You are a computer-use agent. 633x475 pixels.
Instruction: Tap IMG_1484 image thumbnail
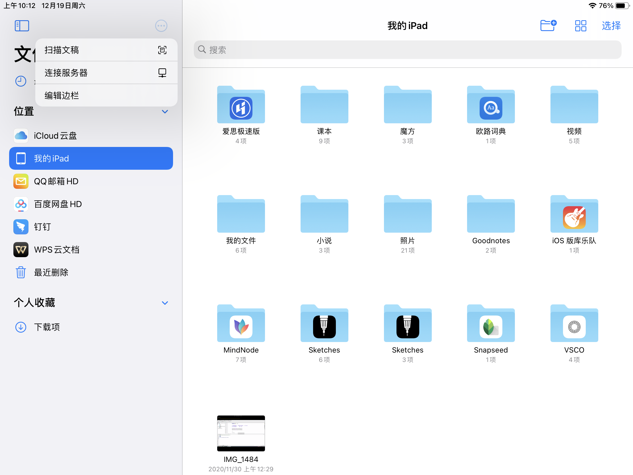click(240, 433)
